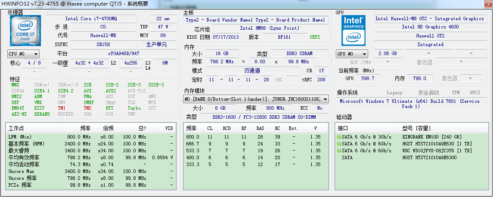Click the 安全启动 label

[428, 92]
